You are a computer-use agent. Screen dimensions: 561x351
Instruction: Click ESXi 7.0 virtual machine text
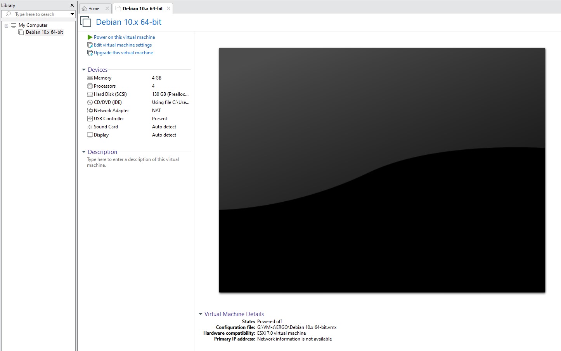(x=281, y=333)
